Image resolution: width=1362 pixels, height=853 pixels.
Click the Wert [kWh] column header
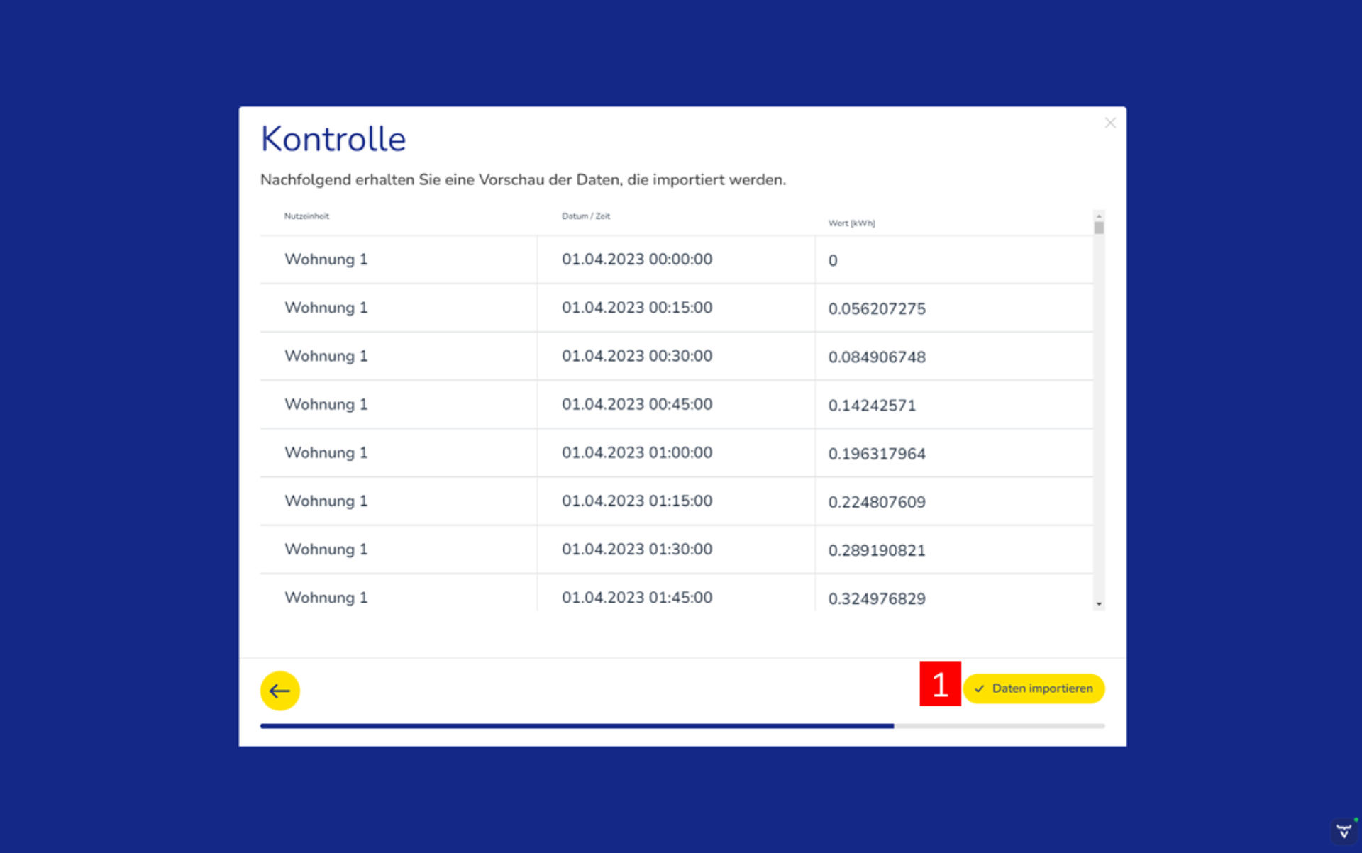(851, 223)
